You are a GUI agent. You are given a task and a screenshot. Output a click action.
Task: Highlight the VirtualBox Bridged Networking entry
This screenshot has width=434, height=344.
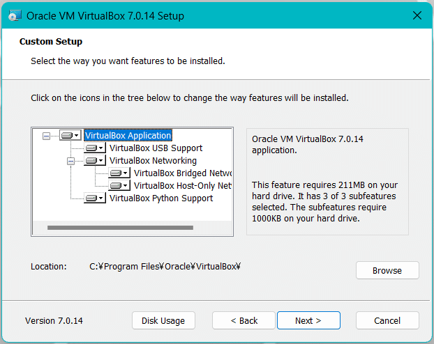pos(182,173)
